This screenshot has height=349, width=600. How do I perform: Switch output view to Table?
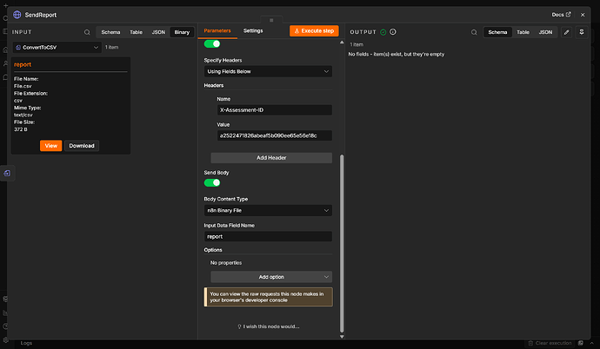pyautogui.click(x=523, y=32)
